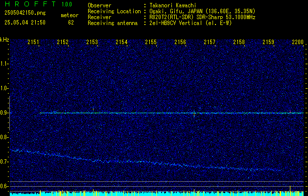Click time axis marker 2159
Screen dimensions: 308x196
point(268,42)
